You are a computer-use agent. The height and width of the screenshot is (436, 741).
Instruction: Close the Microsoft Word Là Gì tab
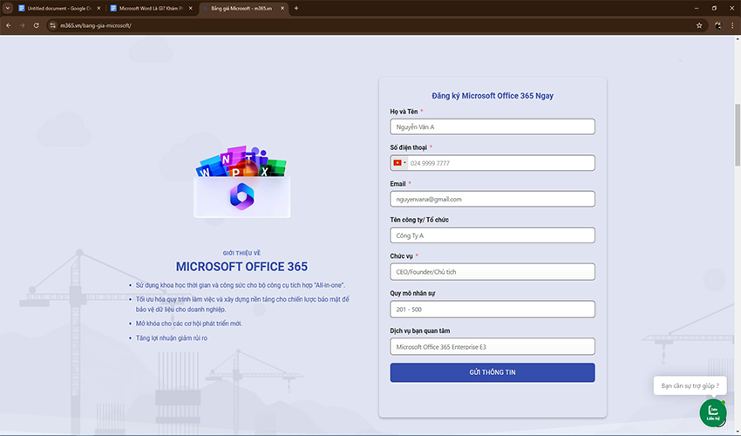point(190,8)
